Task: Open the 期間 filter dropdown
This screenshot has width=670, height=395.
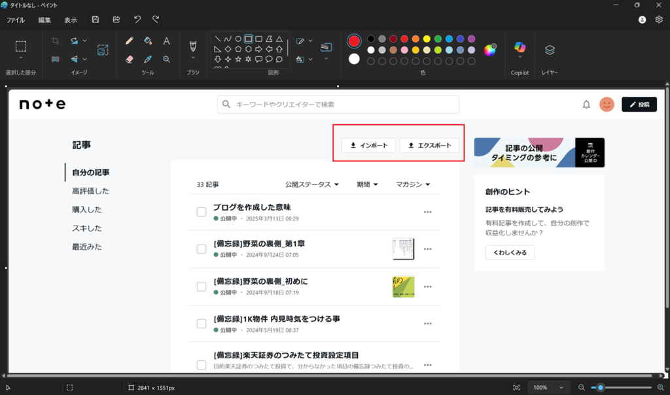Action: [368, 184]
